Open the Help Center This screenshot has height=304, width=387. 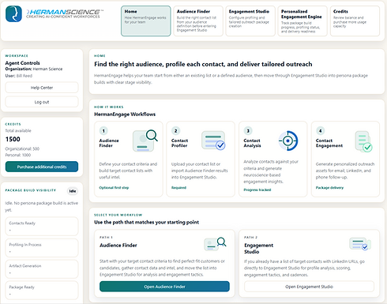(42, 88)
